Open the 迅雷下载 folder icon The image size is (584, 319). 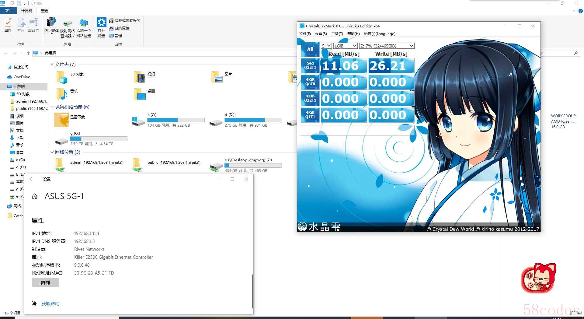click(61, 120)
